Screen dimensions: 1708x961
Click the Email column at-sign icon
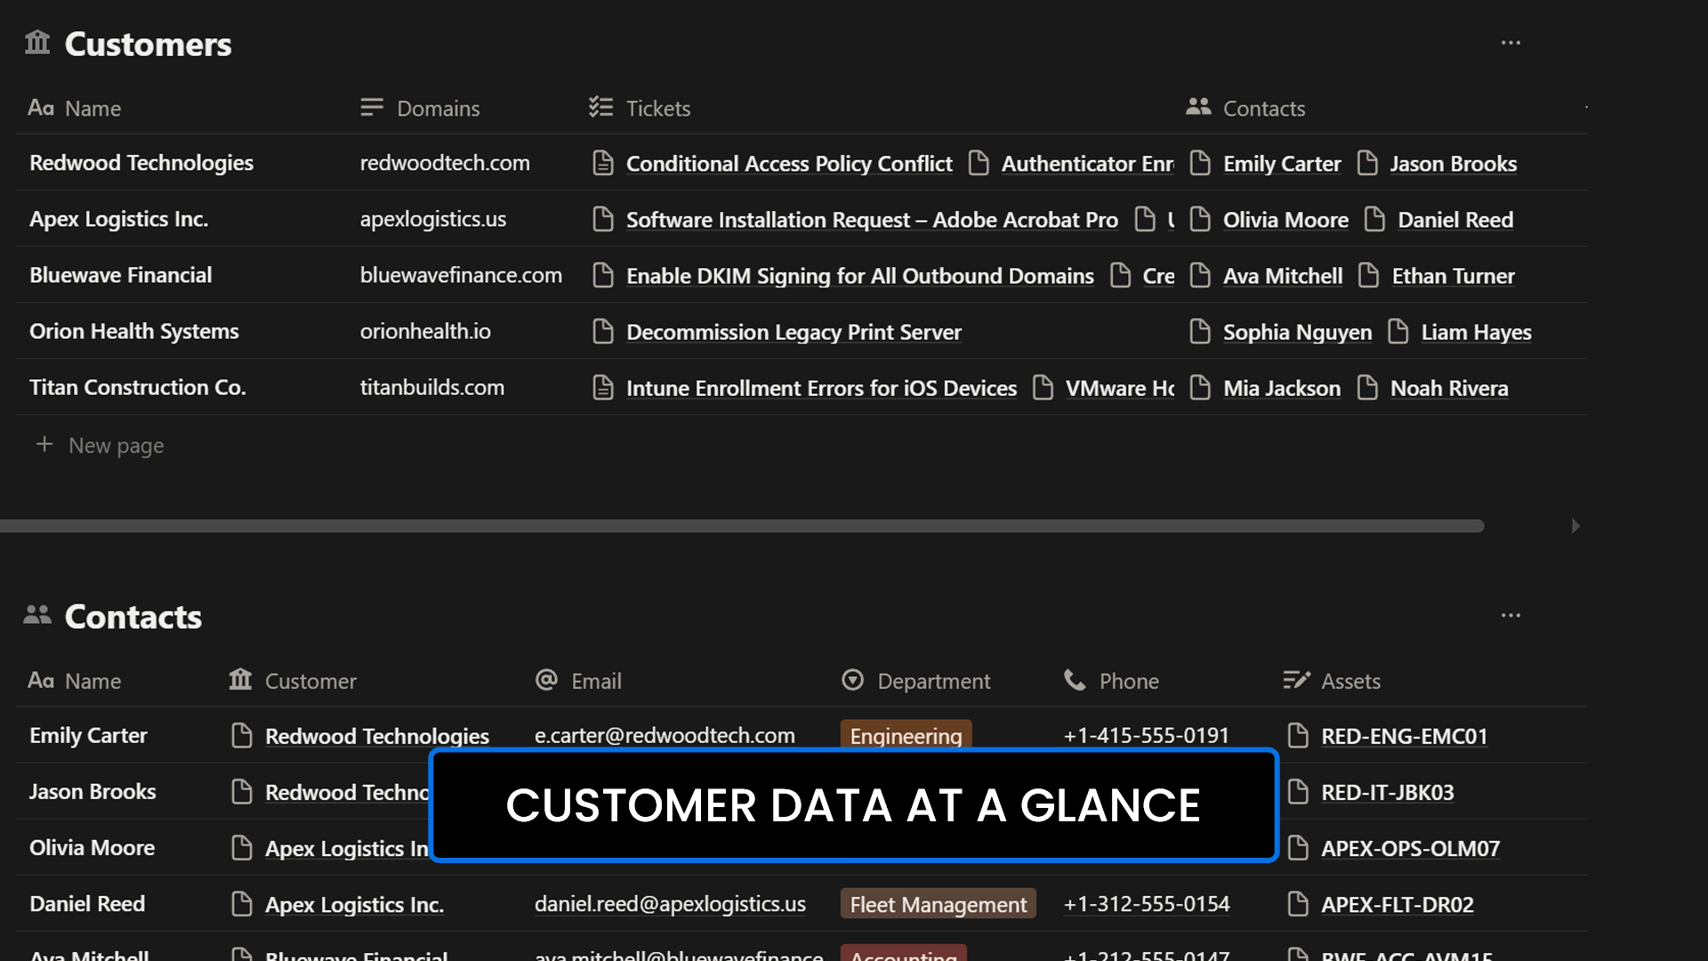point(546,681)
